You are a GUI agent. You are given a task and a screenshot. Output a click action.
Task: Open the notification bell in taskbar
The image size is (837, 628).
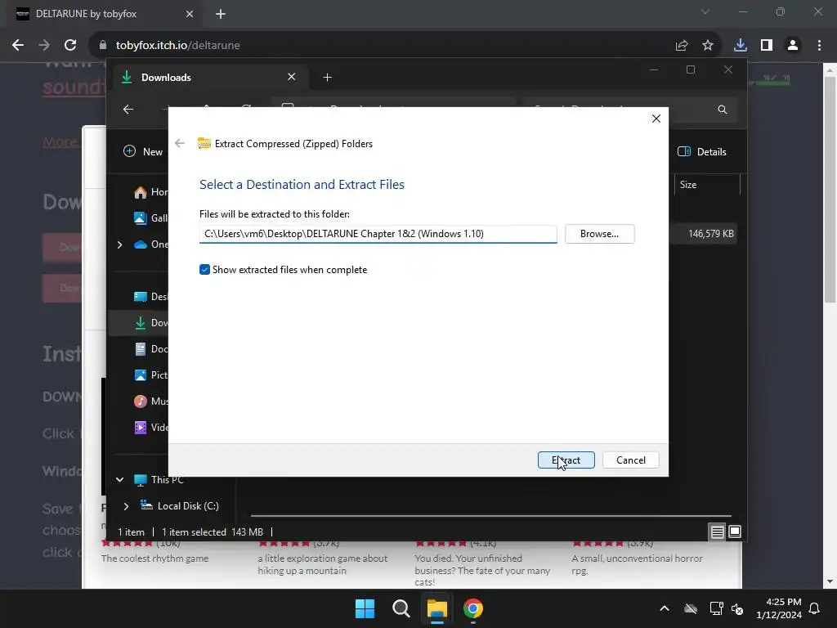815,608
